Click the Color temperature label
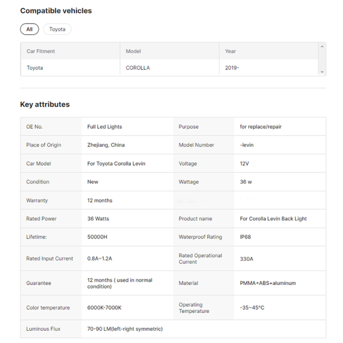This screenshot has width=343, height=343. [x=48, y=308]
